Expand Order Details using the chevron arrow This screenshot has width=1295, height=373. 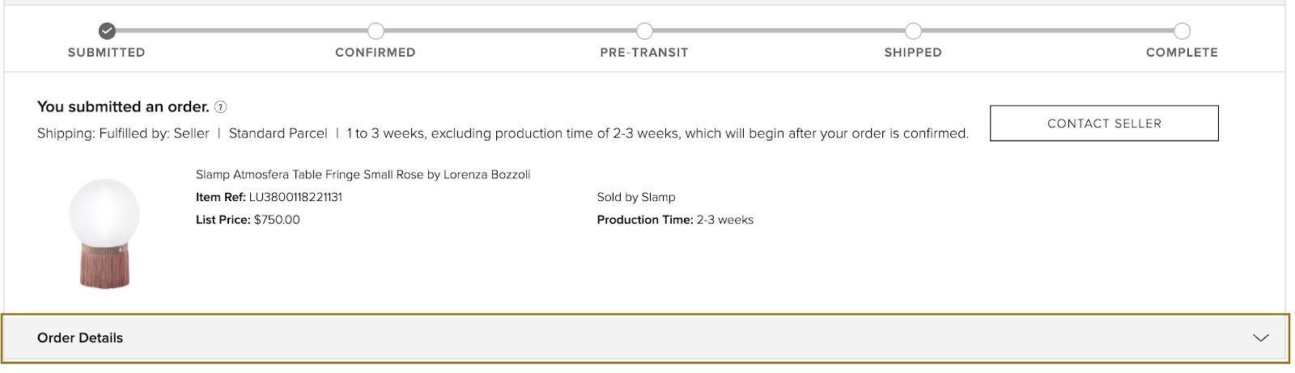(x=1260, y=338)
